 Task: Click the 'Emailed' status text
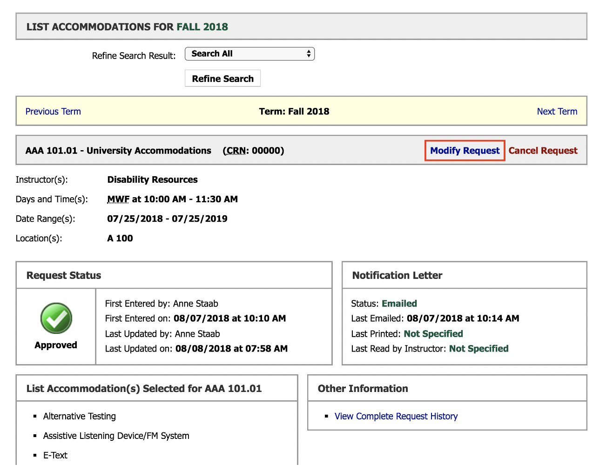pos(399,304)
